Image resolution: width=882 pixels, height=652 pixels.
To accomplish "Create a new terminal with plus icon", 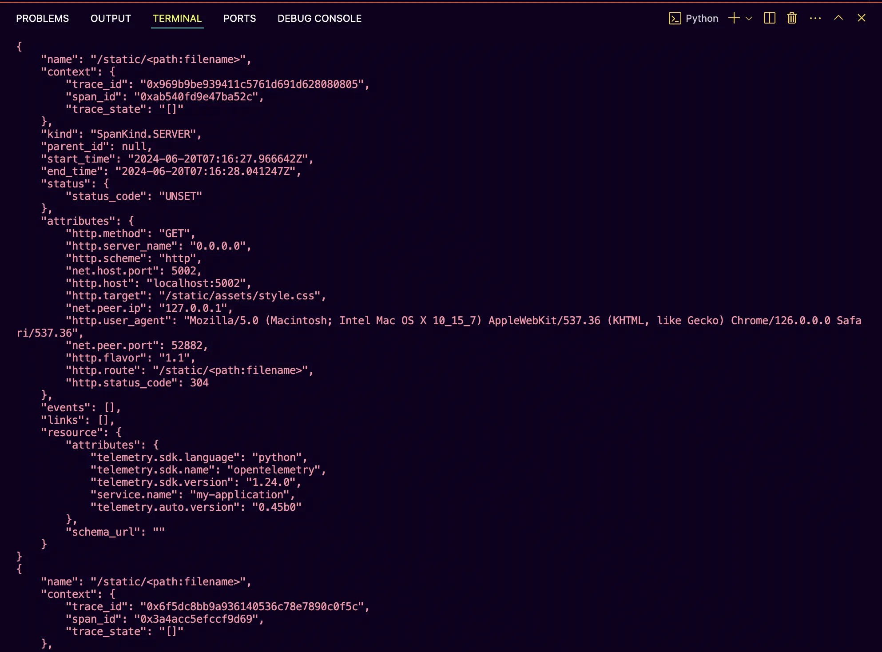I will [x=734, y=18].
